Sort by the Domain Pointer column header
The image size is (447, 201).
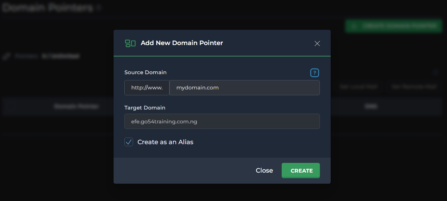click(x=76, y=106)
